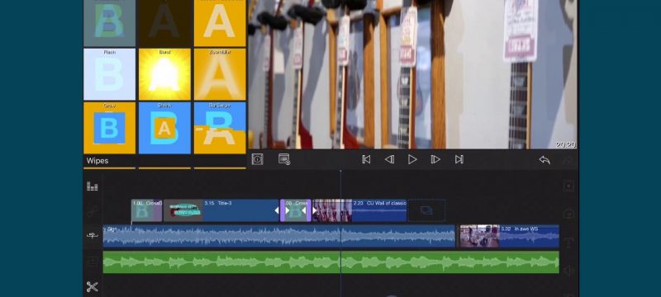This screenshot has height=297, width=661.
Task: Open the clip info icon below preview
Action: click(257, 159)
